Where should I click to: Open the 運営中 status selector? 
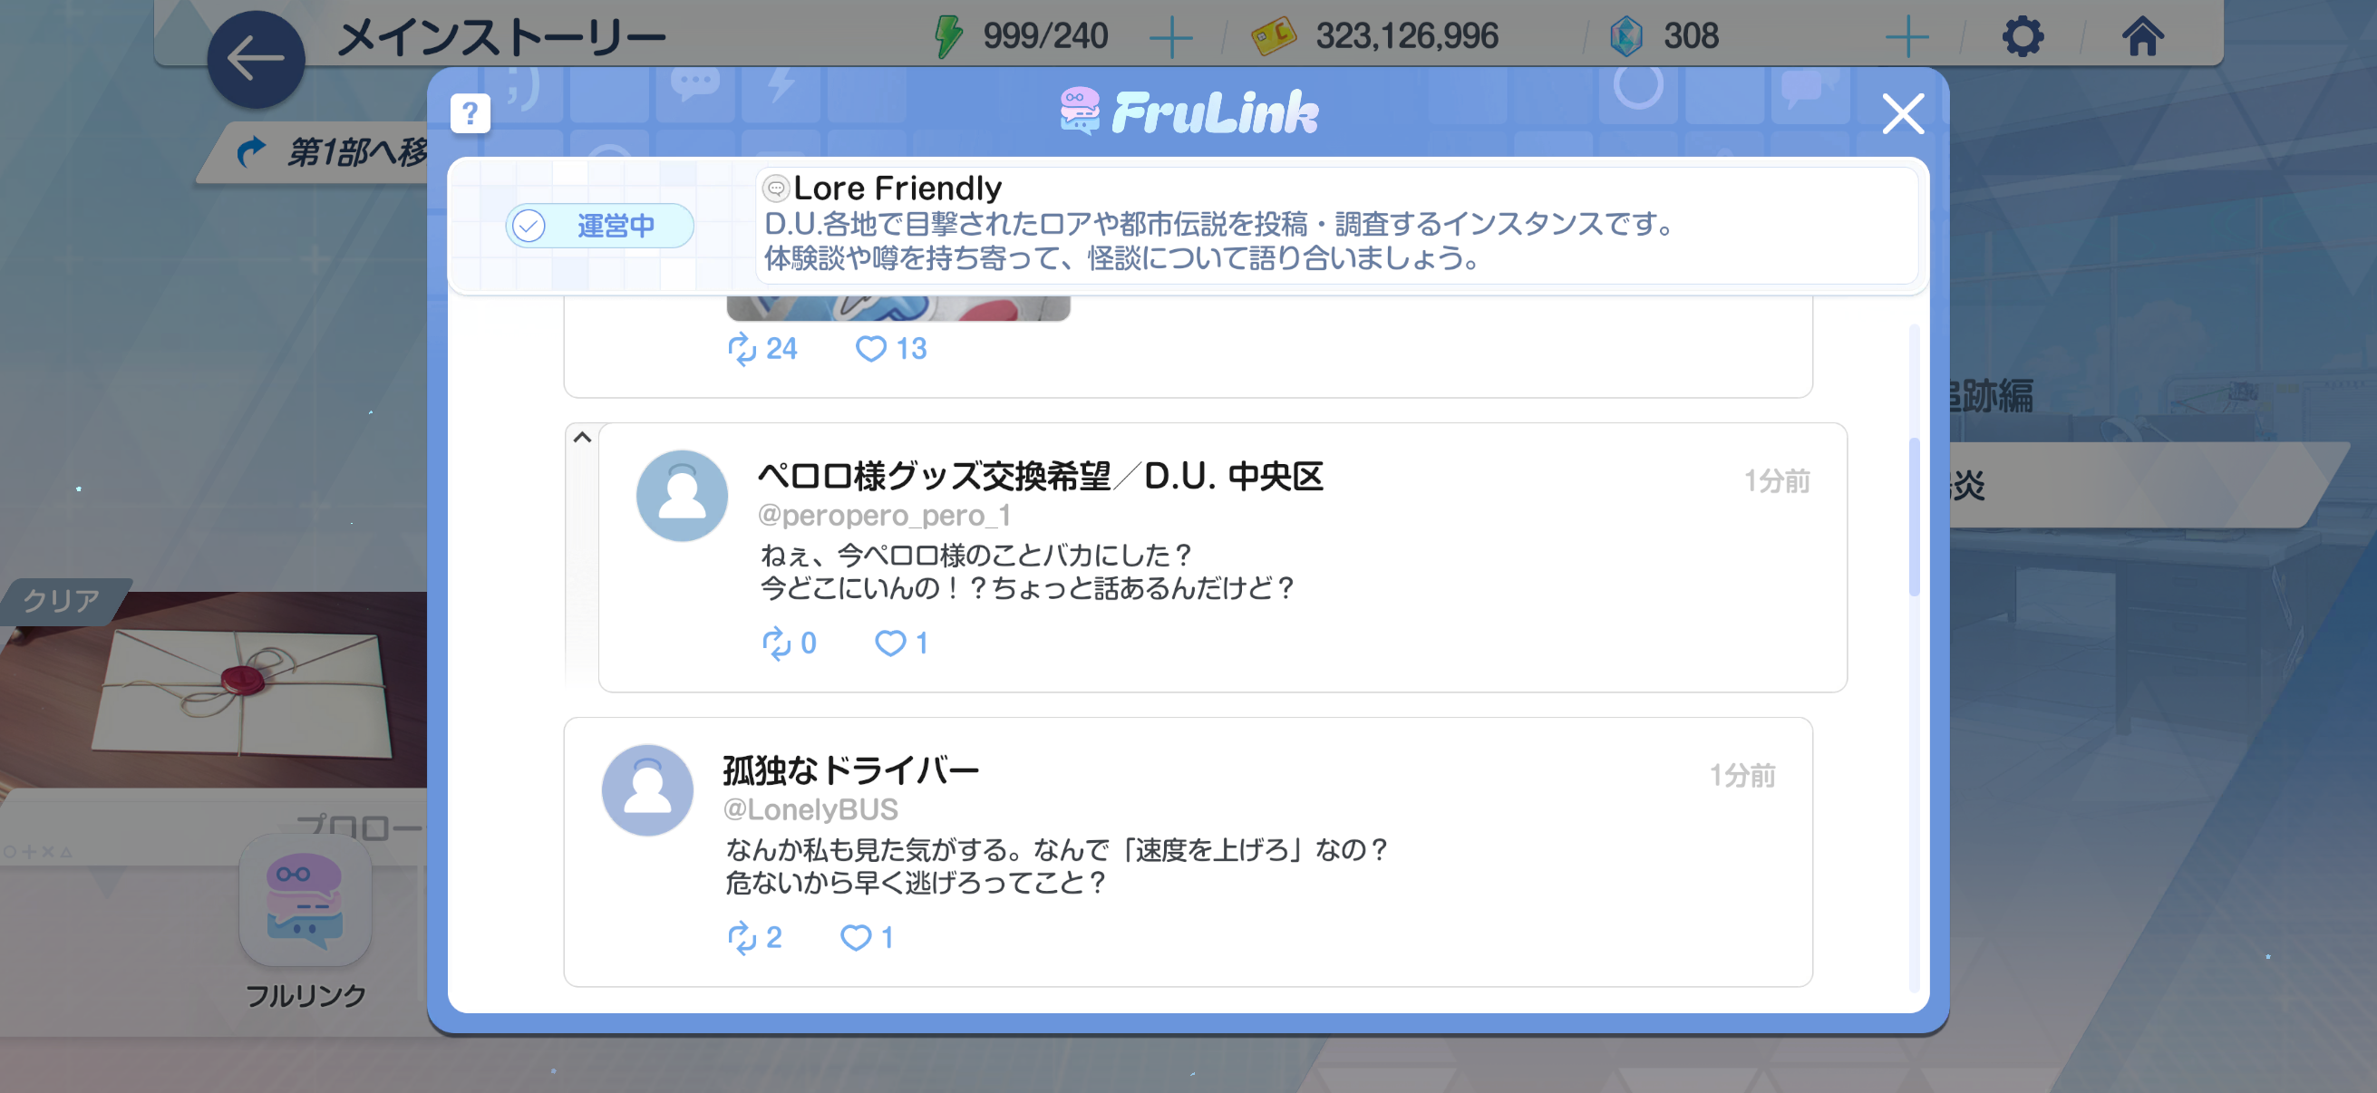599,225
